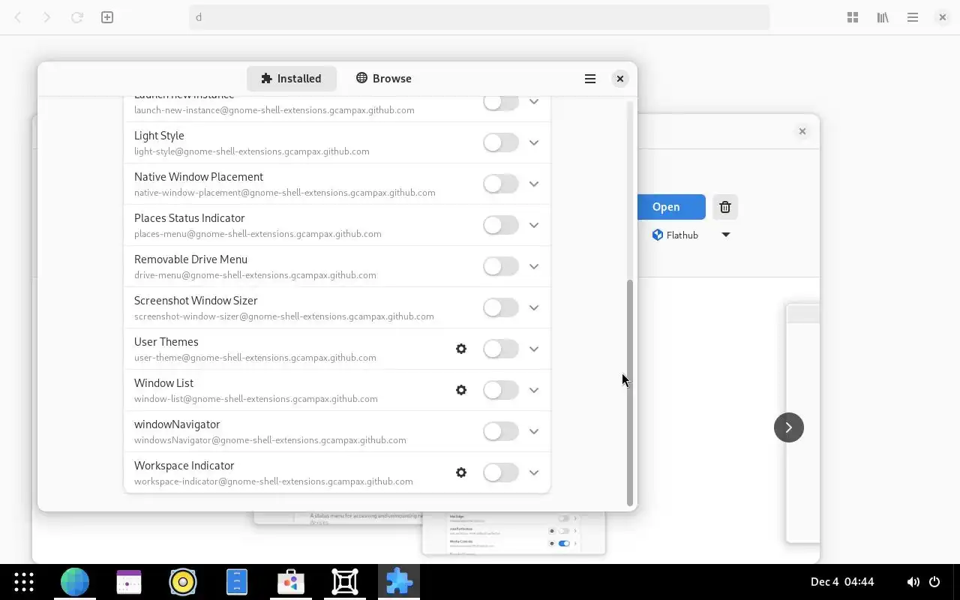The height and width of the screenshot is (600, 960).
Task: Toggle the Removable Drive Menu extension
Action: pos(501,266)
